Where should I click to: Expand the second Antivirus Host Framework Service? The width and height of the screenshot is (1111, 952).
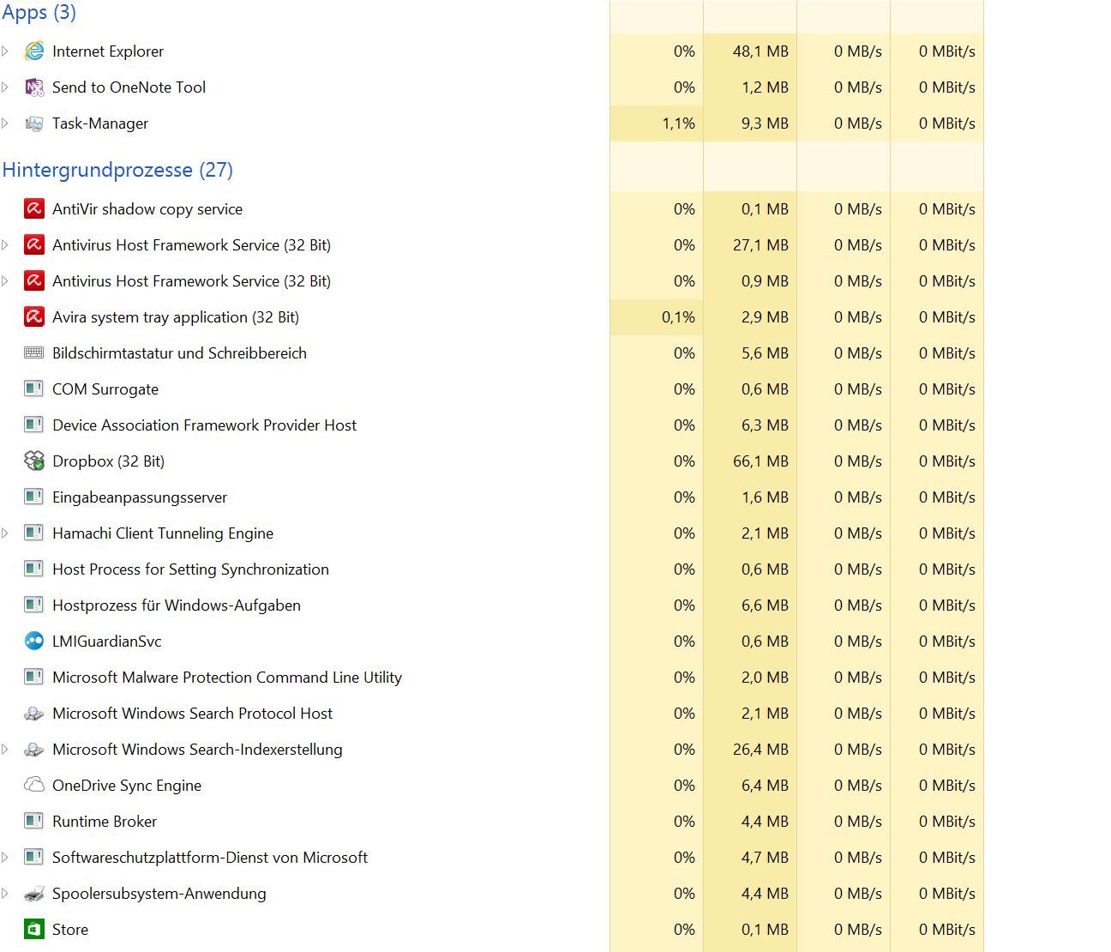pos(5,281)
